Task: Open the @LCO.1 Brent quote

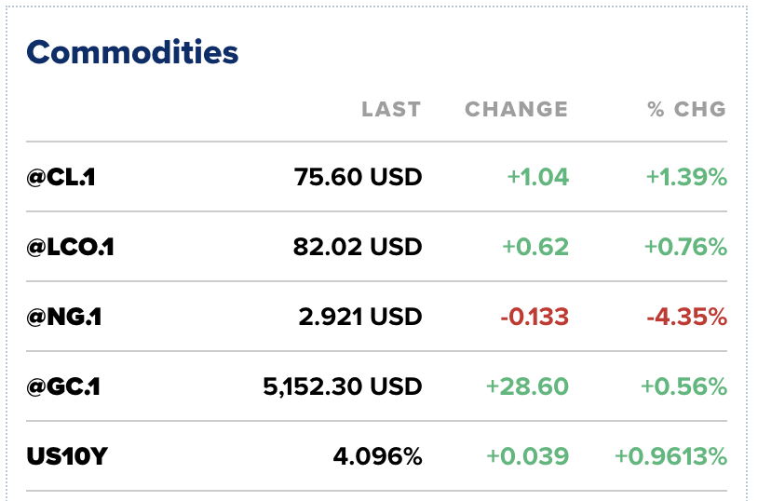Action: coord(71,247)
